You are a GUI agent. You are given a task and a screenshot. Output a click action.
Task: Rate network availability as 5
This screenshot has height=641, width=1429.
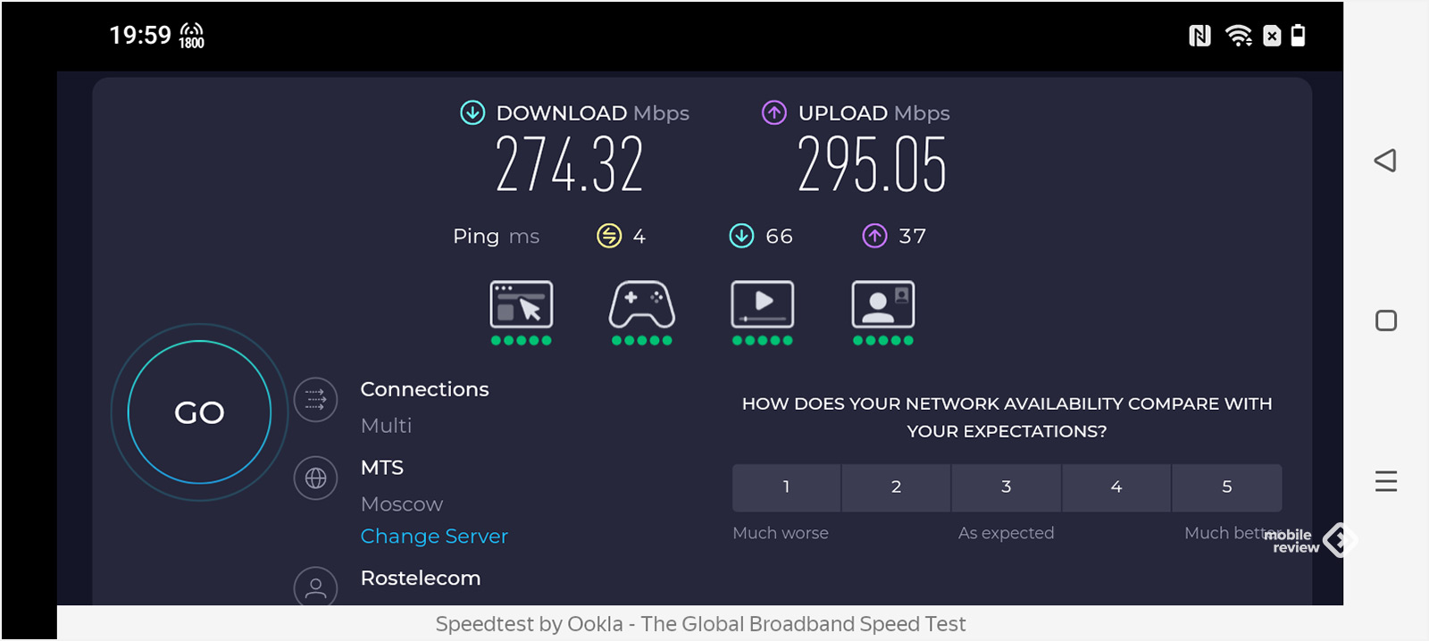(x=1227, y=487)
